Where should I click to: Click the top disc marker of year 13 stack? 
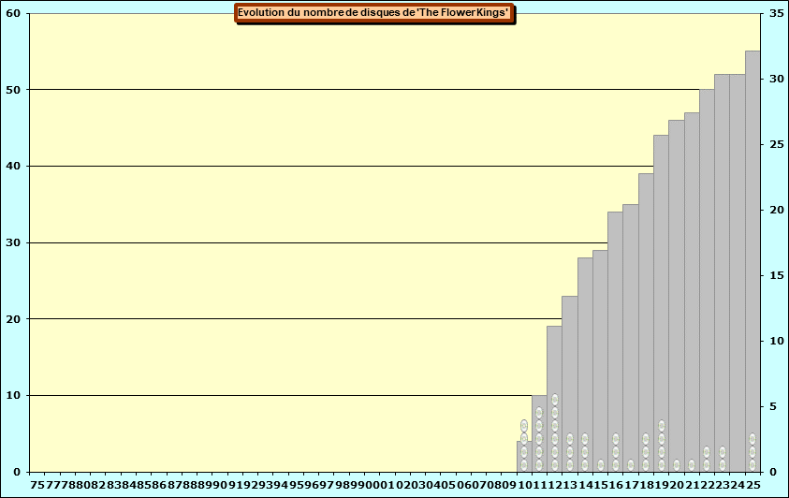point(570,439)
